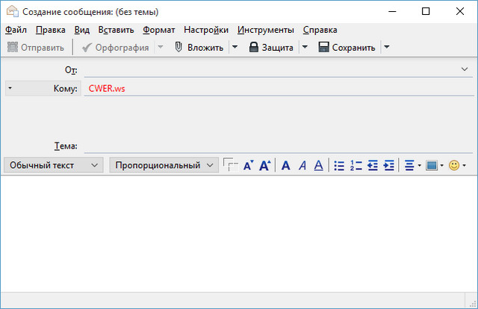Open the Справка menu
478x309 pixels.
[x=320, y=30]
